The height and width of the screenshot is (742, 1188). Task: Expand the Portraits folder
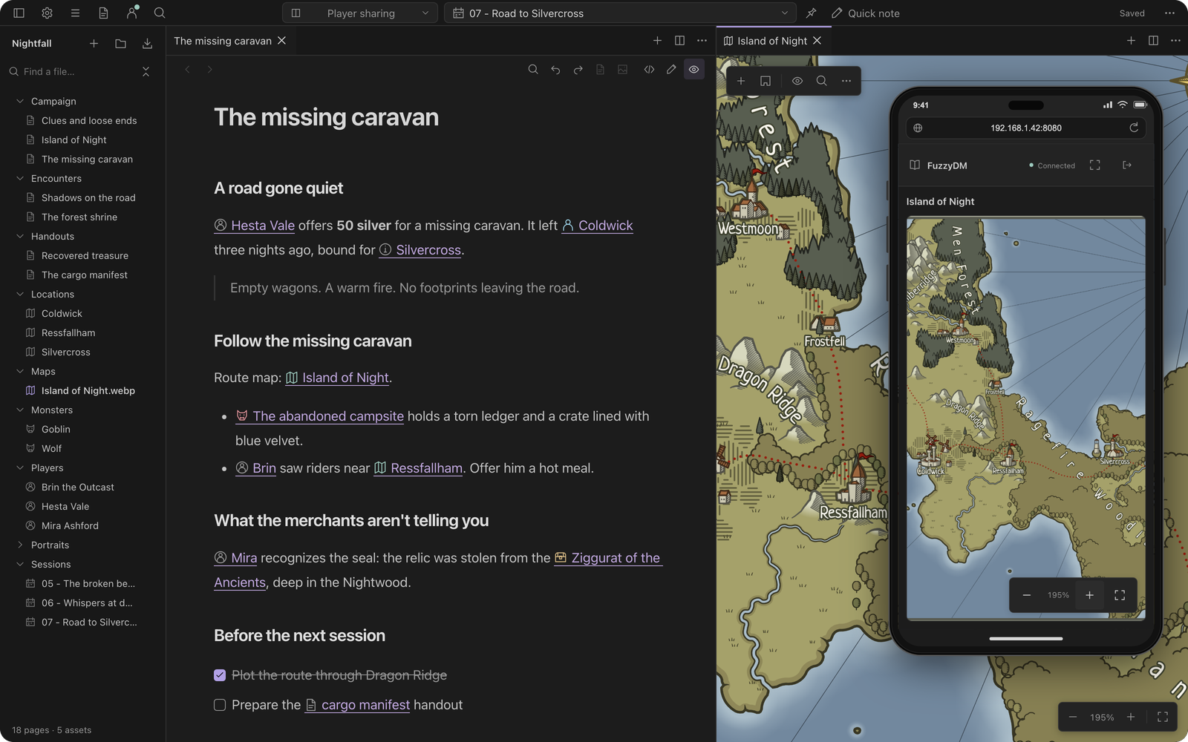pos(20,545)
